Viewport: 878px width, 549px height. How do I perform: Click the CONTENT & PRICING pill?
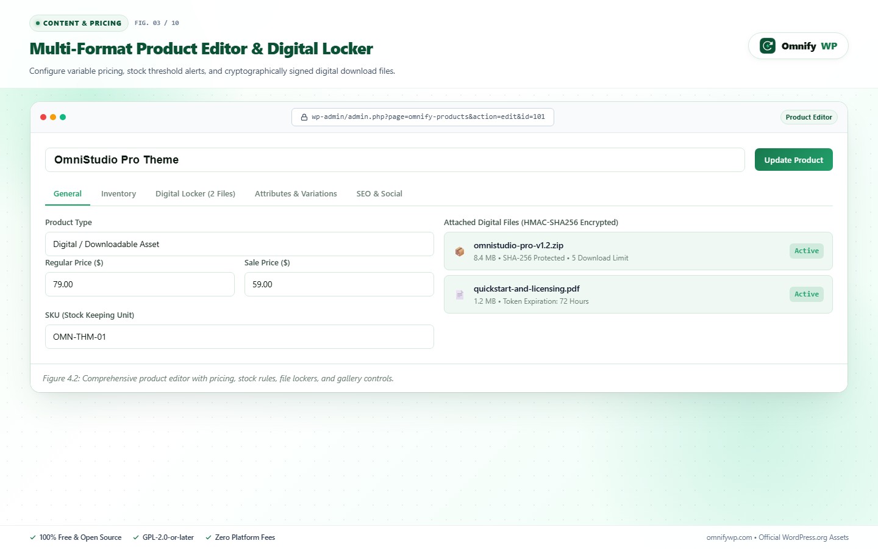(x=79, y=23)
